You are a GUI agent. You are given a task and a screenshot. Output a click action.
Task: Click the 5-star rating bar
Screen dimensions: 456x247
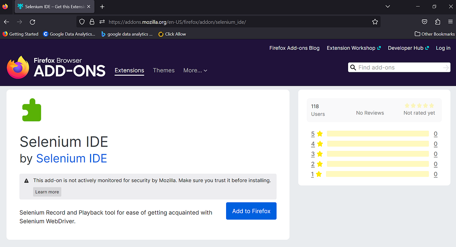click(377, 134)
